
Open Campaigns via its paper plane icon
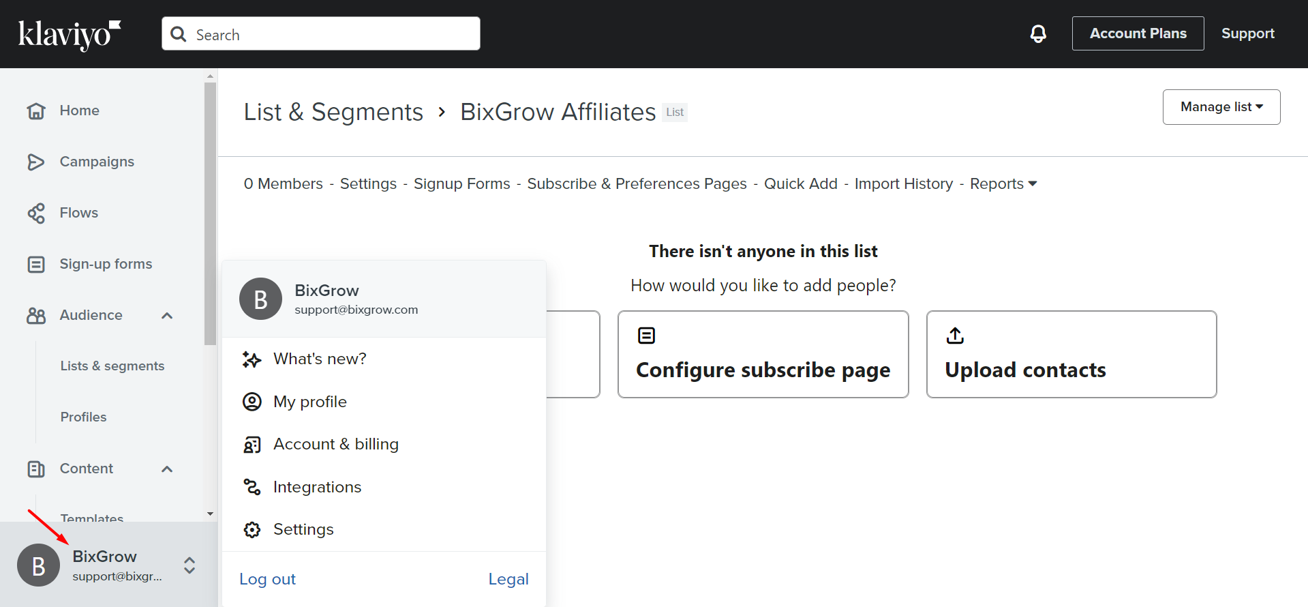tap(35, 162)
